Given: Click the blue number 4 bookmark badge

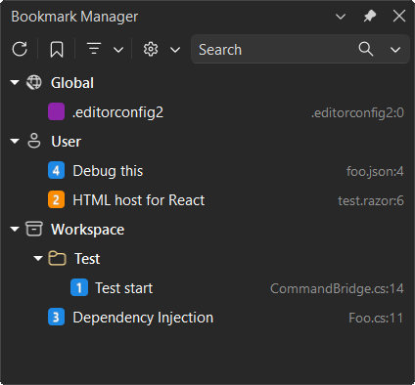Looking at the screenshot, I should 56,170.
